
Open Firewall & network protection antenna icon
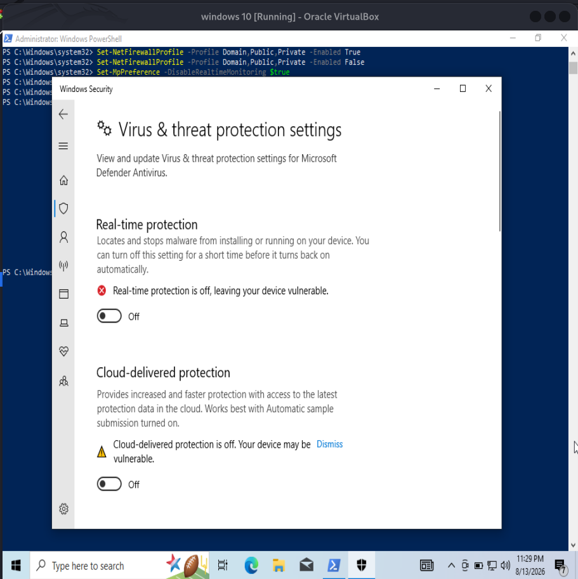click(x=63, y=266)
